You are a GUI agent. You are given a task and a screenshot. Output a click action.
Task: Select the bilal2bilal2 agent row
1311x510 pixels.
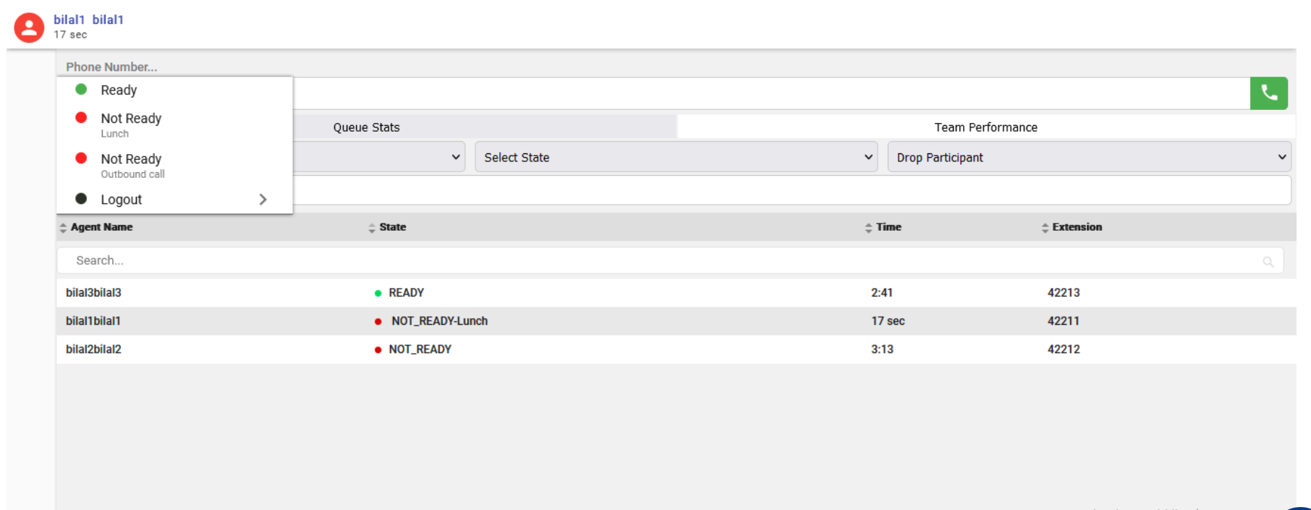coord(93,349)
